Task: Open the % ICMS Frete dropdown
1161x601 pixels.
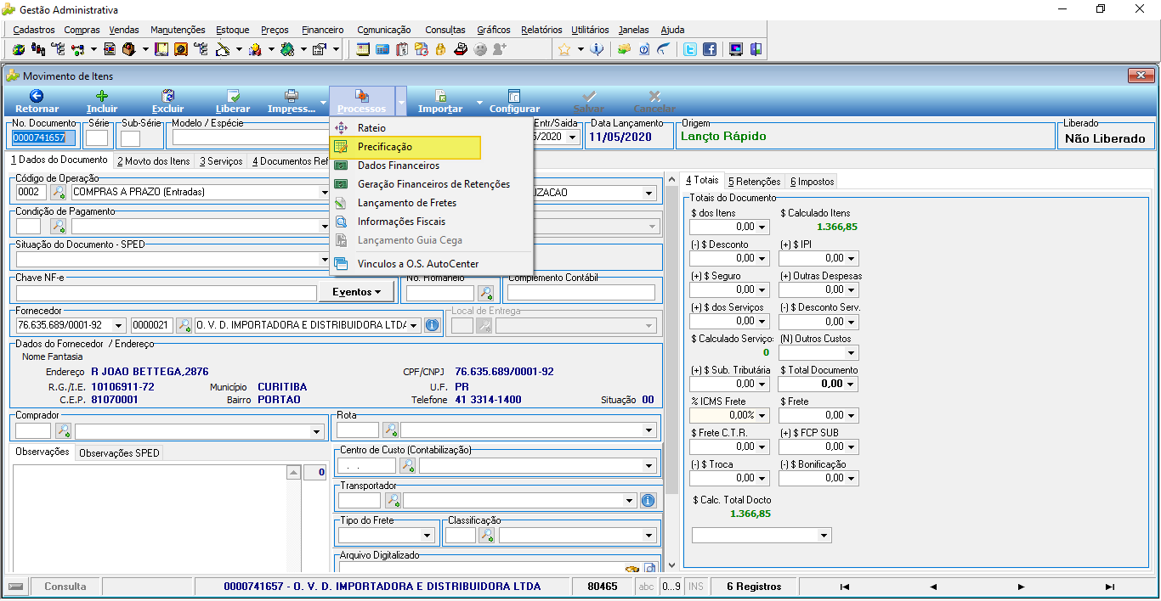Action: [x=762, y=415]
